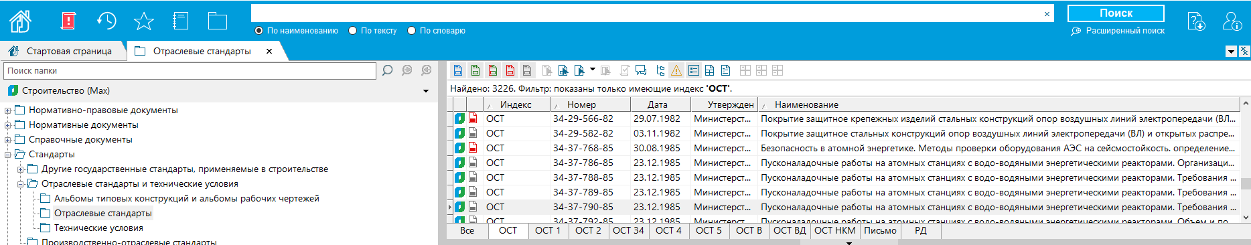The width and height of the screenshot is (1251, 245).
Task: Click the red alert document icon
Action: [x=68, y=21]
